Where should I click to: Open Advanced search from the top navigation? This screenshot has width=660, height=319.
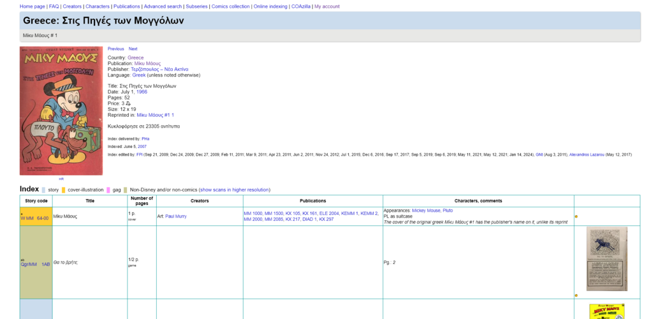tap(163, 6)
